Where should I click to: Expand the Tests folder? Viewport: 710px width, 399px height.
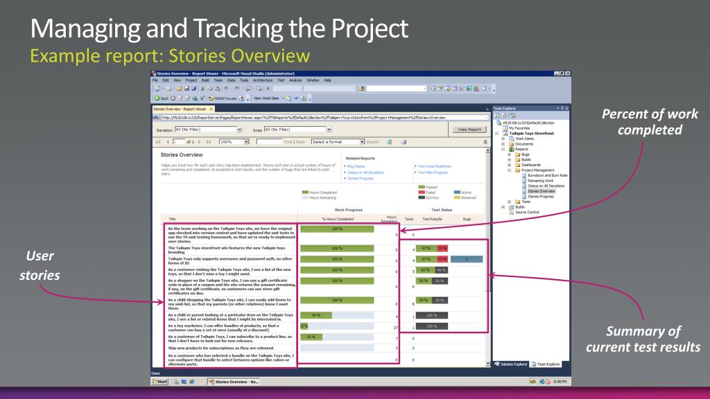[510, 202]
